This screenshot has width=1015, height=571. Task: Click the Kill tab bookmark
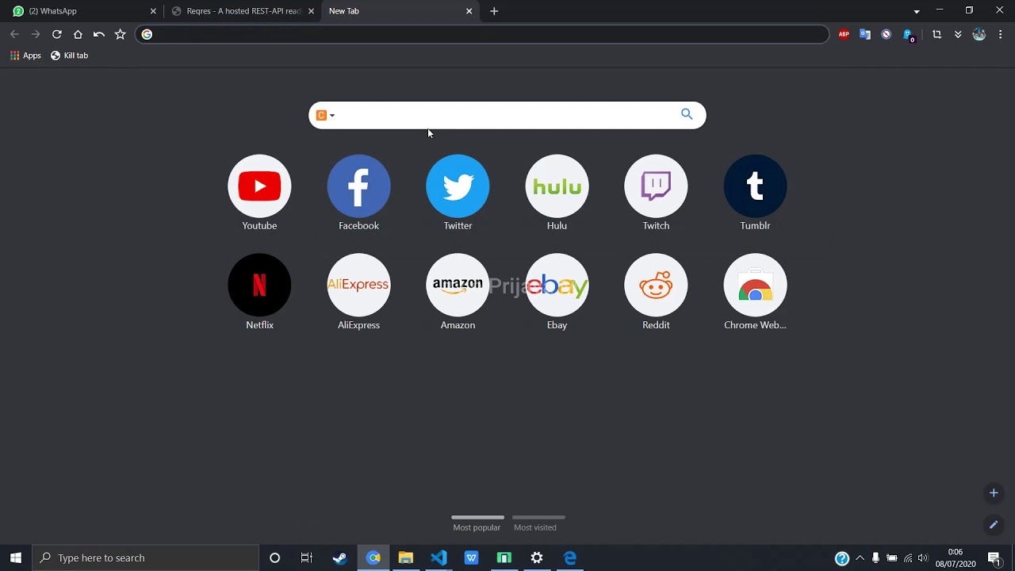click(70, 56)
